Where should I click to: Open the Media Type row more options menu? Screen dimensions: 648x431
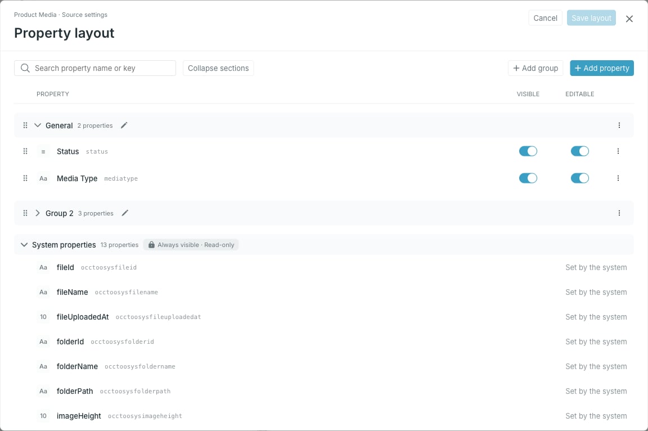pos(618,178)
